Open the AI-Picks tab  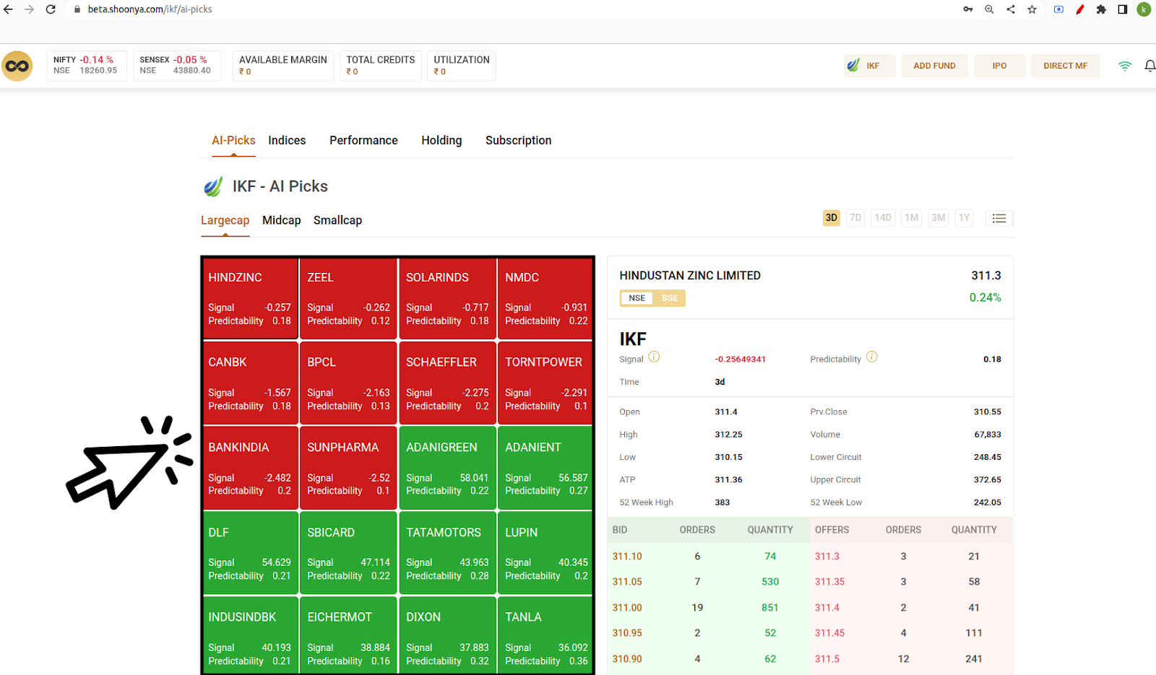click(x=233, y=141)
